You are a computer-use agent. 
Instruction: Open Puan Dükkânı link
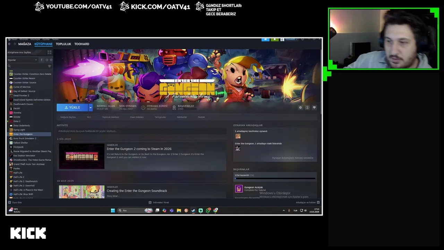[137, 117]
